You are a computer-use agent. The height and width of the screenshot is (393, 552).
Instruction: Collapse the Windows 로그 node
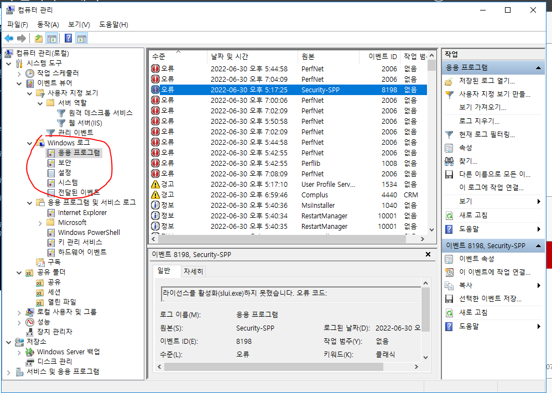(x=30, y=143)
